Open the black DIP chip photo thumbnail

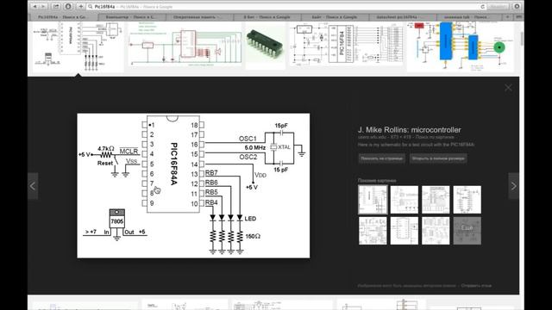[265, 46]
